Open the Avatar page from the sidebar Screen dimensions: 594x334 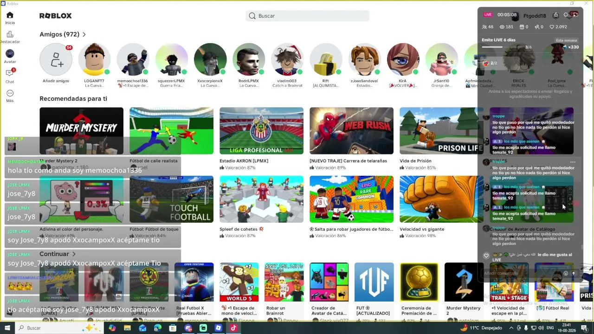10,57
